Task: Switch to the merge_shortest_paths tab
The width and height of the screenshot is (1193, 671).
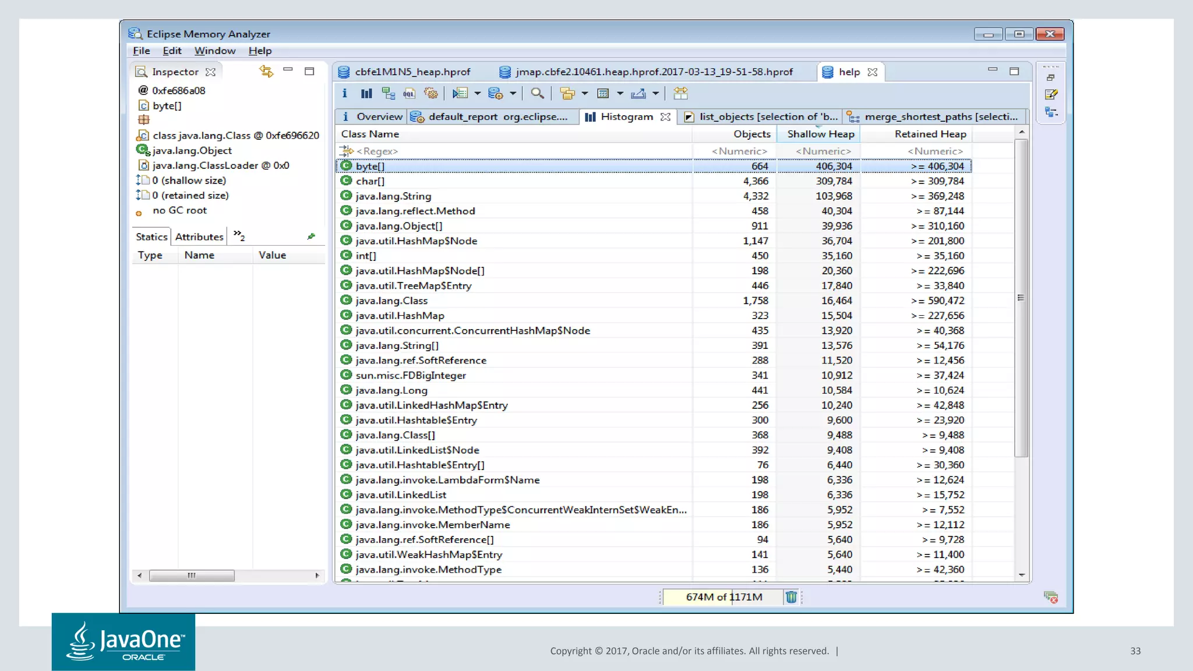Action: [933, 116]
